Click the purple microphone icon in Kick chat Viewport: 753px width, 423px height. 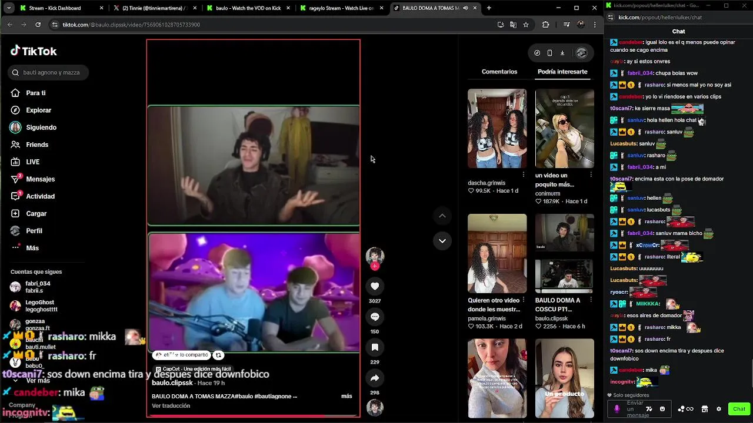tap(617, 409)
